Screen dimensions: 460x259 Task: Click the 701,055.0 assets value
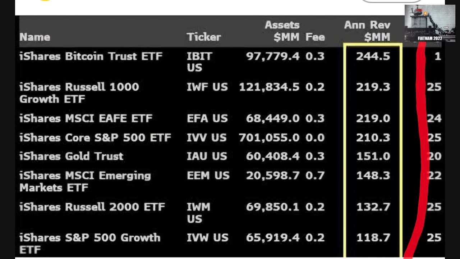(x=269, y=137)
